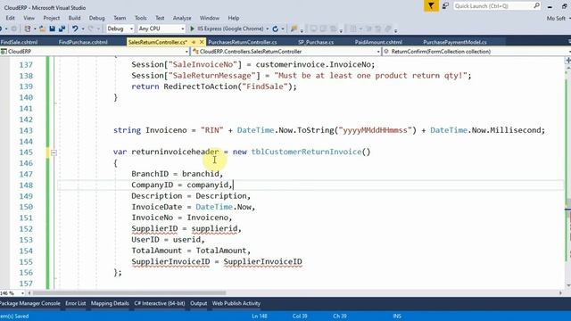Open the Any CPU platform dropdown
571x321 pixels.
[161, 29]
